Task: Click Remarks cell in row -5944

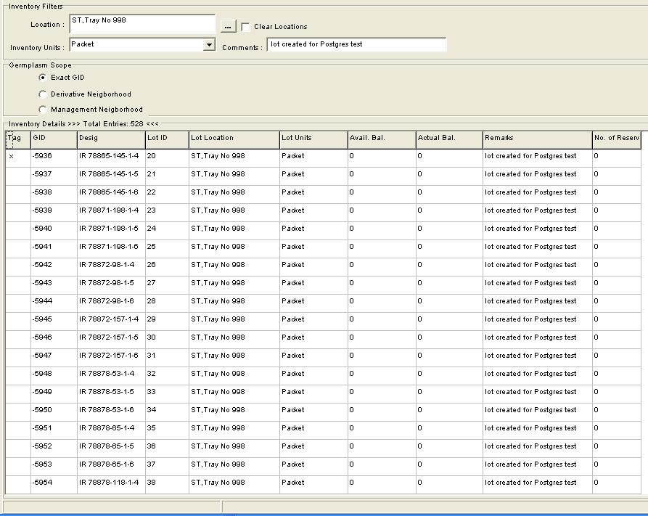Action: pyautogui.click(x=538, y=303)
